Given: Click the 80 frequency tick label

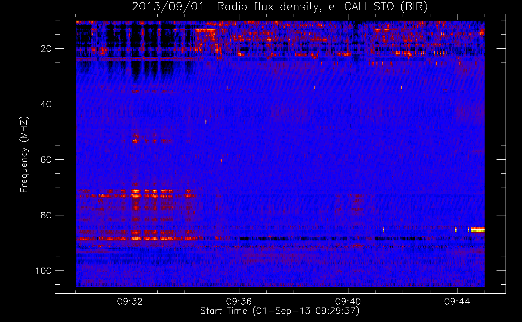Looking at the screenshot, I should pyautogui.click(x=46, y=215).
